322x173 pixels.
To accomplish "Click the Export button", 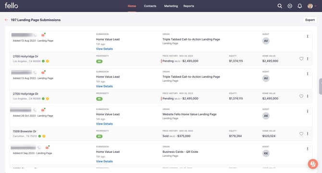I will (x=310, y=20).
